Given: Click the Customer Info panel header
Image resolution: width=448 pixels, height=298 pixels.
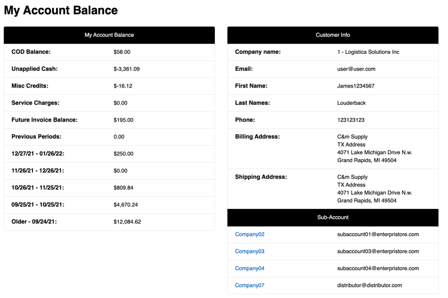Looking at the screenshot, I should coord(333,35).
